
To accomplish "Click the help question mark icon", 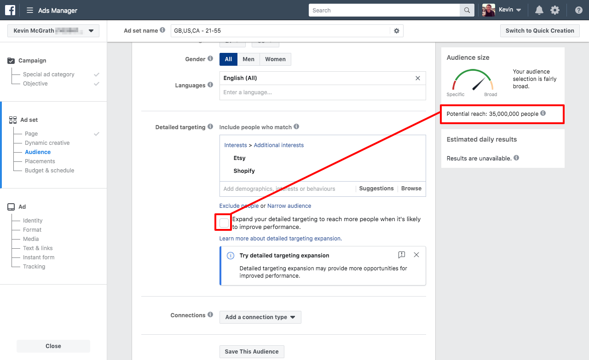I will [578, 10].
